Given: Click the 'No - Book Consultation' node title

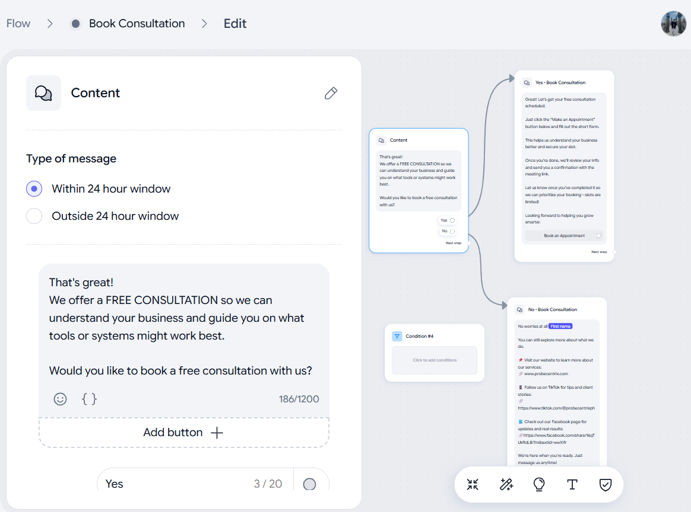Looking at the screenshot, I should click(x=553, y=310).
